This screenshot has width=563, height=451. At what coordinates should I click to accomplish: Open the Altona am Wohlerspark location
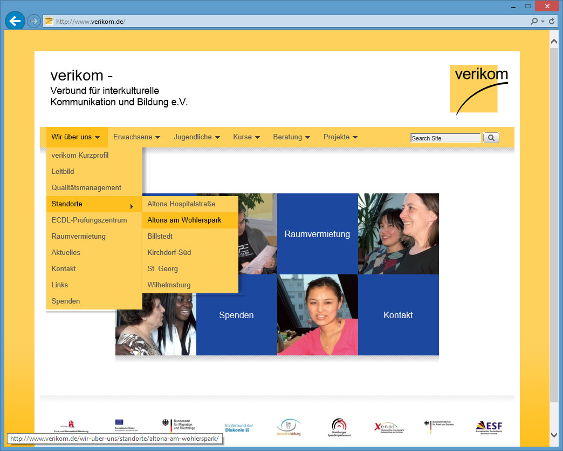click(190, 220)
